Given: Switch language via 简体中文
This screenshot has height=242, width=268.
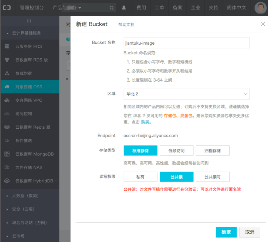Looking at the screenshot, I should pyautogui.click(x=236, y=8).
